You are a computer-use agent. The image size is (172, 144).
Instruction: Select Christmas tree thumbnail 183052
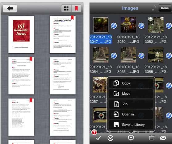click(x=156, y=25)
